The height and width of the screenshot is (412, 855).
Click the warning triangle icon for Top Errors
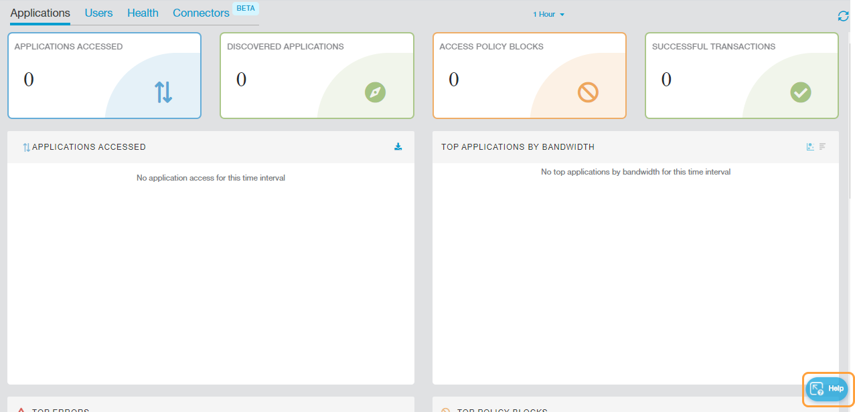click(21, 410)
